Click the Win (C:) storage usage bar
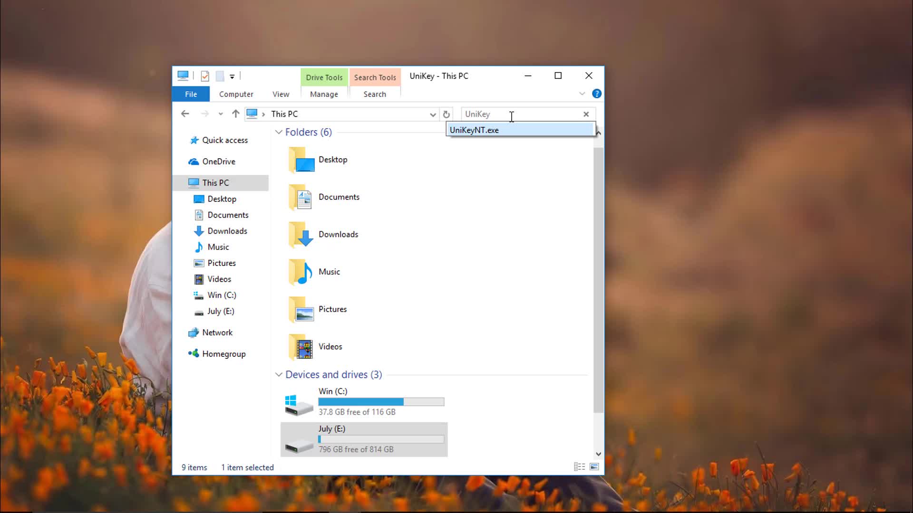Viewport: 913px width, 513px height. coord(381,402)
